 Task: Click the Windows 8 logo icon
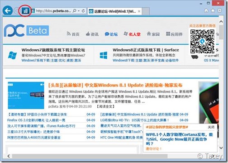coord(104,55)
